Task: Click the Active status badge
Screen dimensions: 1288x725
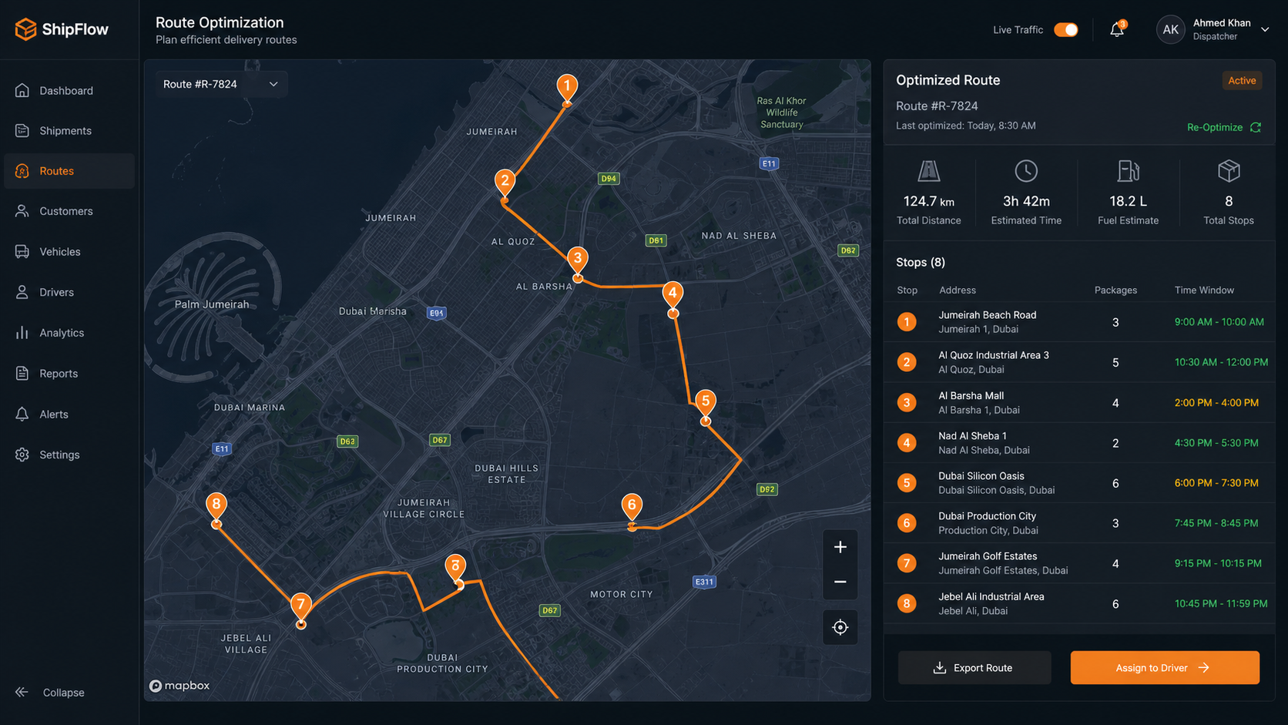Action: [1242, 80]
